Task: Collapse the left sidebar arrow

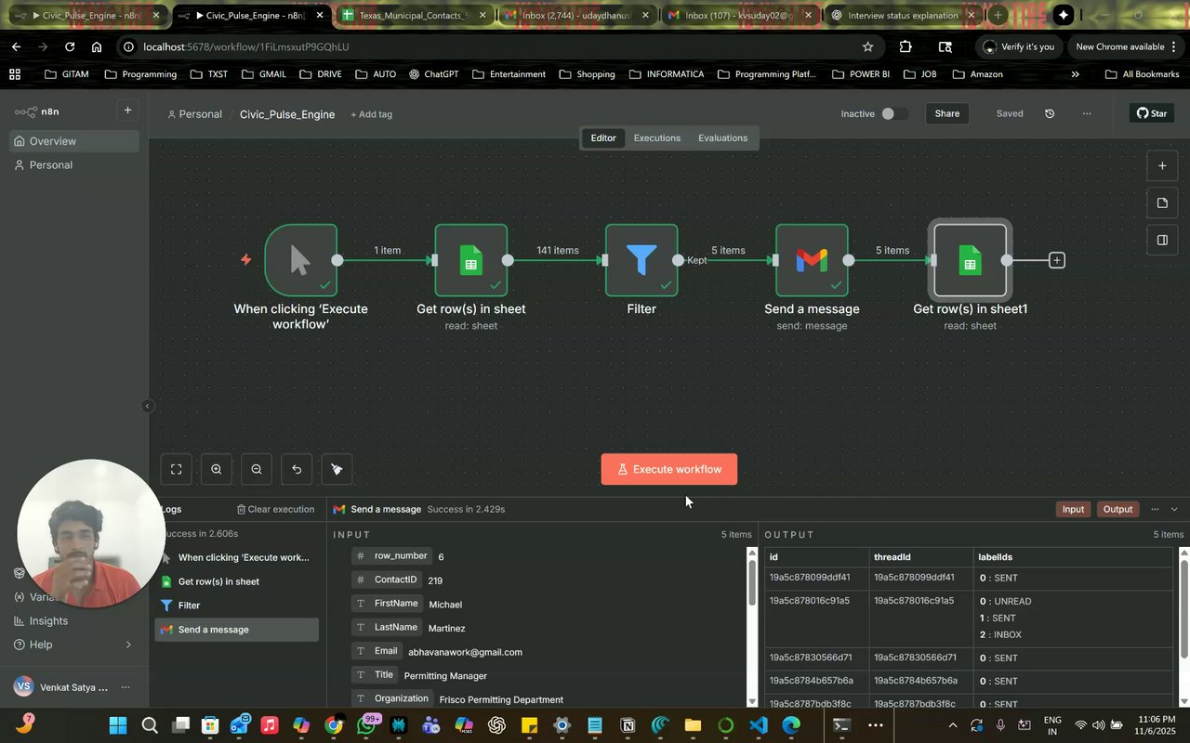Action: [x=147, y=406]
